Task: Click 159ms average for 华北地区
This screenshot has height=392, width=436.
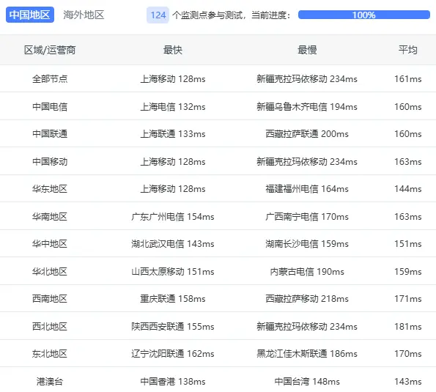Action: (407, 271)
